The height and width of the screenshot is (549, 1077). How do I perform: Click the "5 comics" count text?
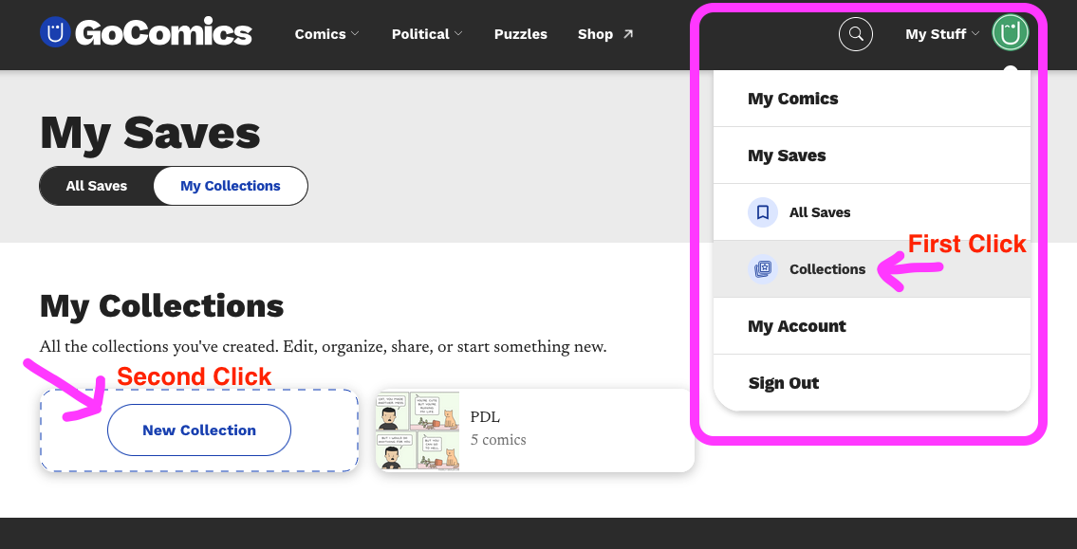point(498,440)
